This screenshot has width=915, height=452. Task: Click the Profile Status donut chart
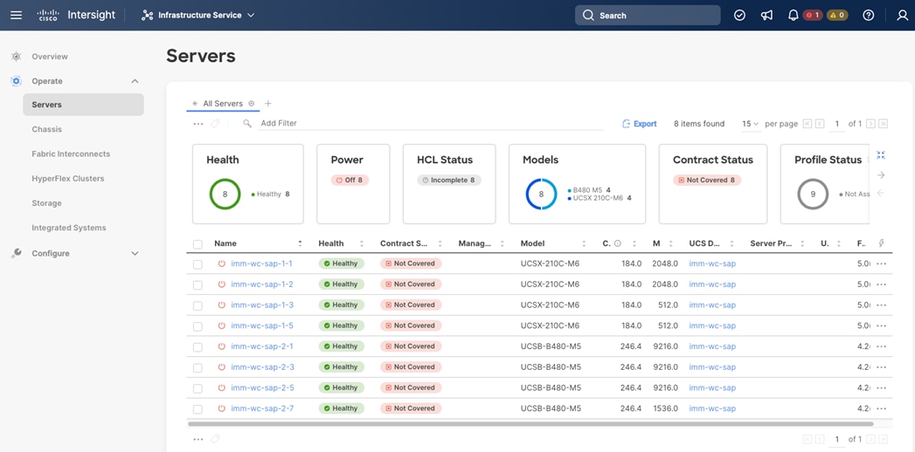tap(813, 194)
